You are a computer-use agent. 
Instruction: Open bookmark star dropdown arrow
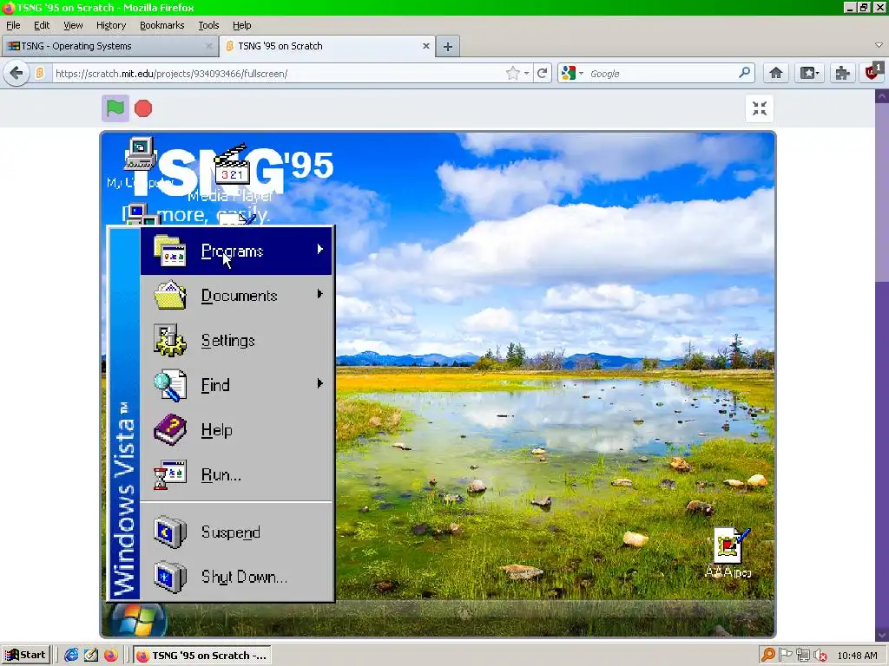pos(527,74)
